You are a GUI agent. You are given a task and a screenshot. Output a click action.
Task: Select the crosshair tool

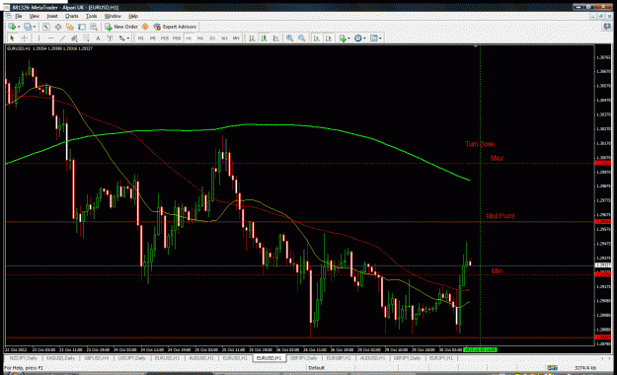click(25, 38)
